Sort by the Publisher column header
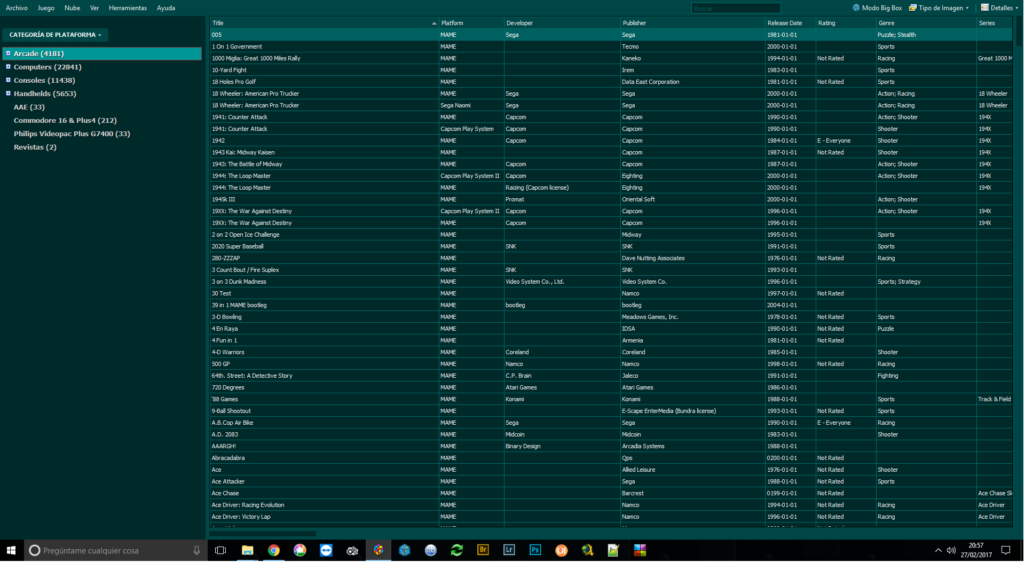The height and width of the screenshot is (577, 1025). (692, 23)
